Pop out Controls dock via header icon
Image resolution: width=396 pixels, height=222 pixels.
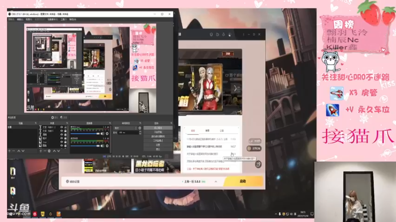(171, 123)
